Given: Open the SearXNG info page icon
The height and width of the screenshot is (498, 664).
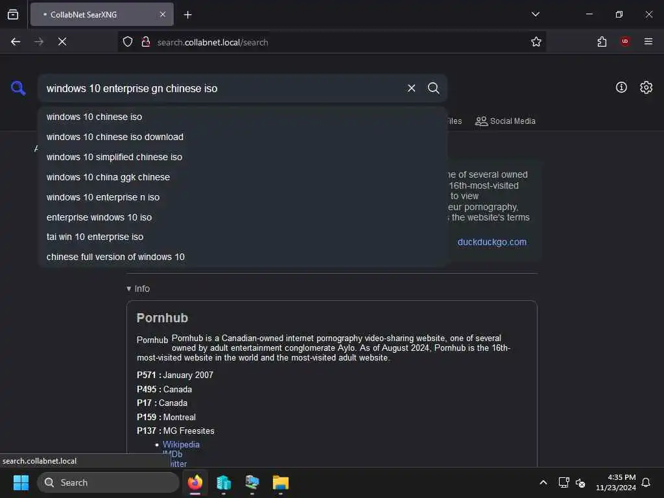Looking at the screenshot, I should point(621,88).
